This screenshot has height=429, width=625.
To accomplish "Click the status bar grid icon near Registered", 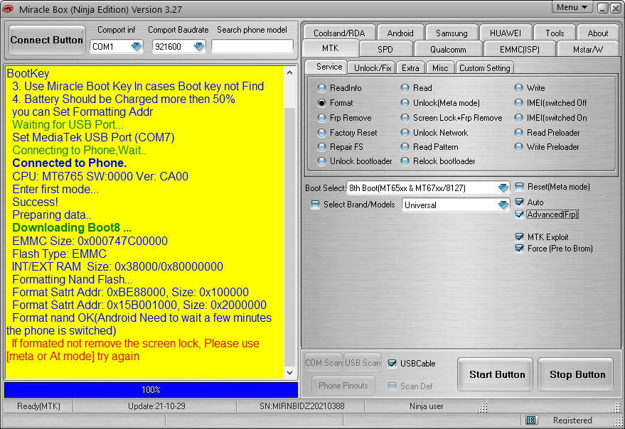I will tap(531, 420).
